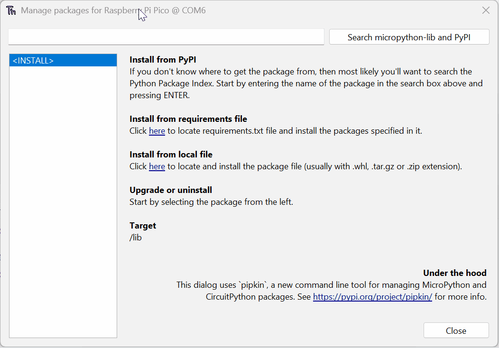Click the 'Upgrade or uninstall' heading
The height and width of the screenshot is (348, 499).
171,190
